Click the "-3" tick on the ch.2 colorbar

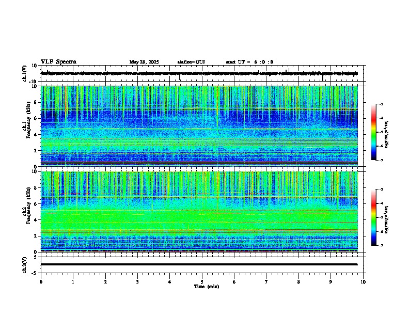(x=381, y=189)
